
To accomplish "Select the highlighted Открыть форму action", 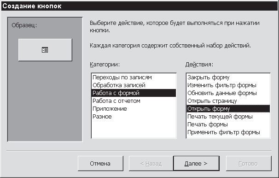I will 228,109.
